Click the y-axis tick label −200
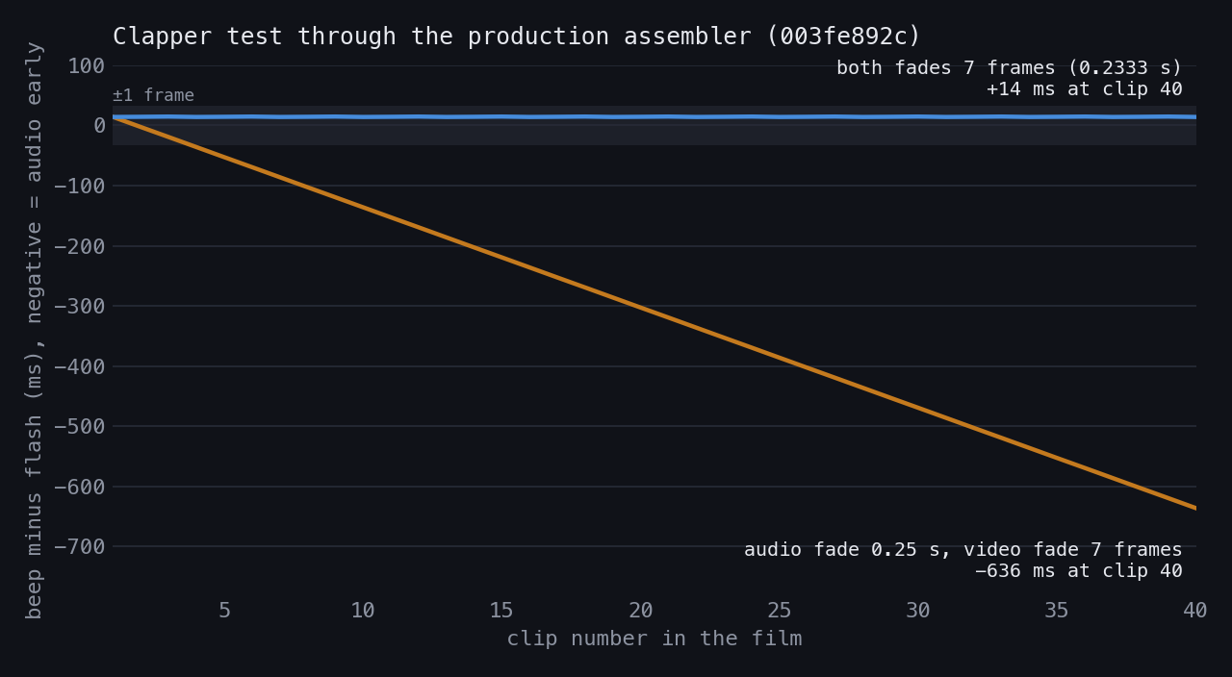Image resolution: width=1232 pixels, height=677 pixels. pyautogui.click(x=80, y=246)
